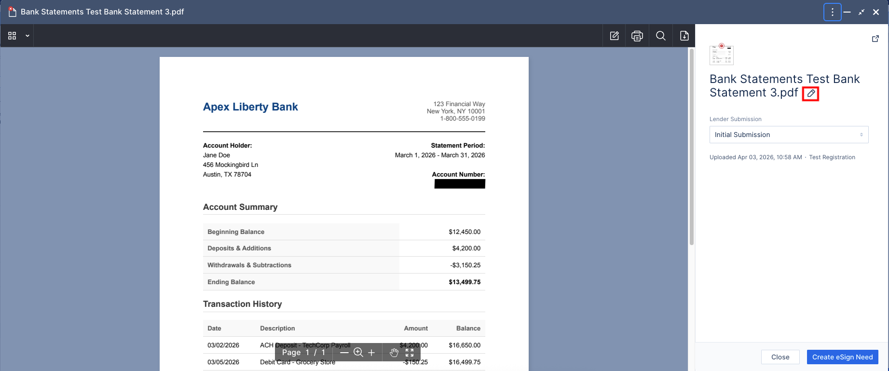889x371 pixels.
Task: Click Create eSign Need button
Action: [x=842, y=357]
